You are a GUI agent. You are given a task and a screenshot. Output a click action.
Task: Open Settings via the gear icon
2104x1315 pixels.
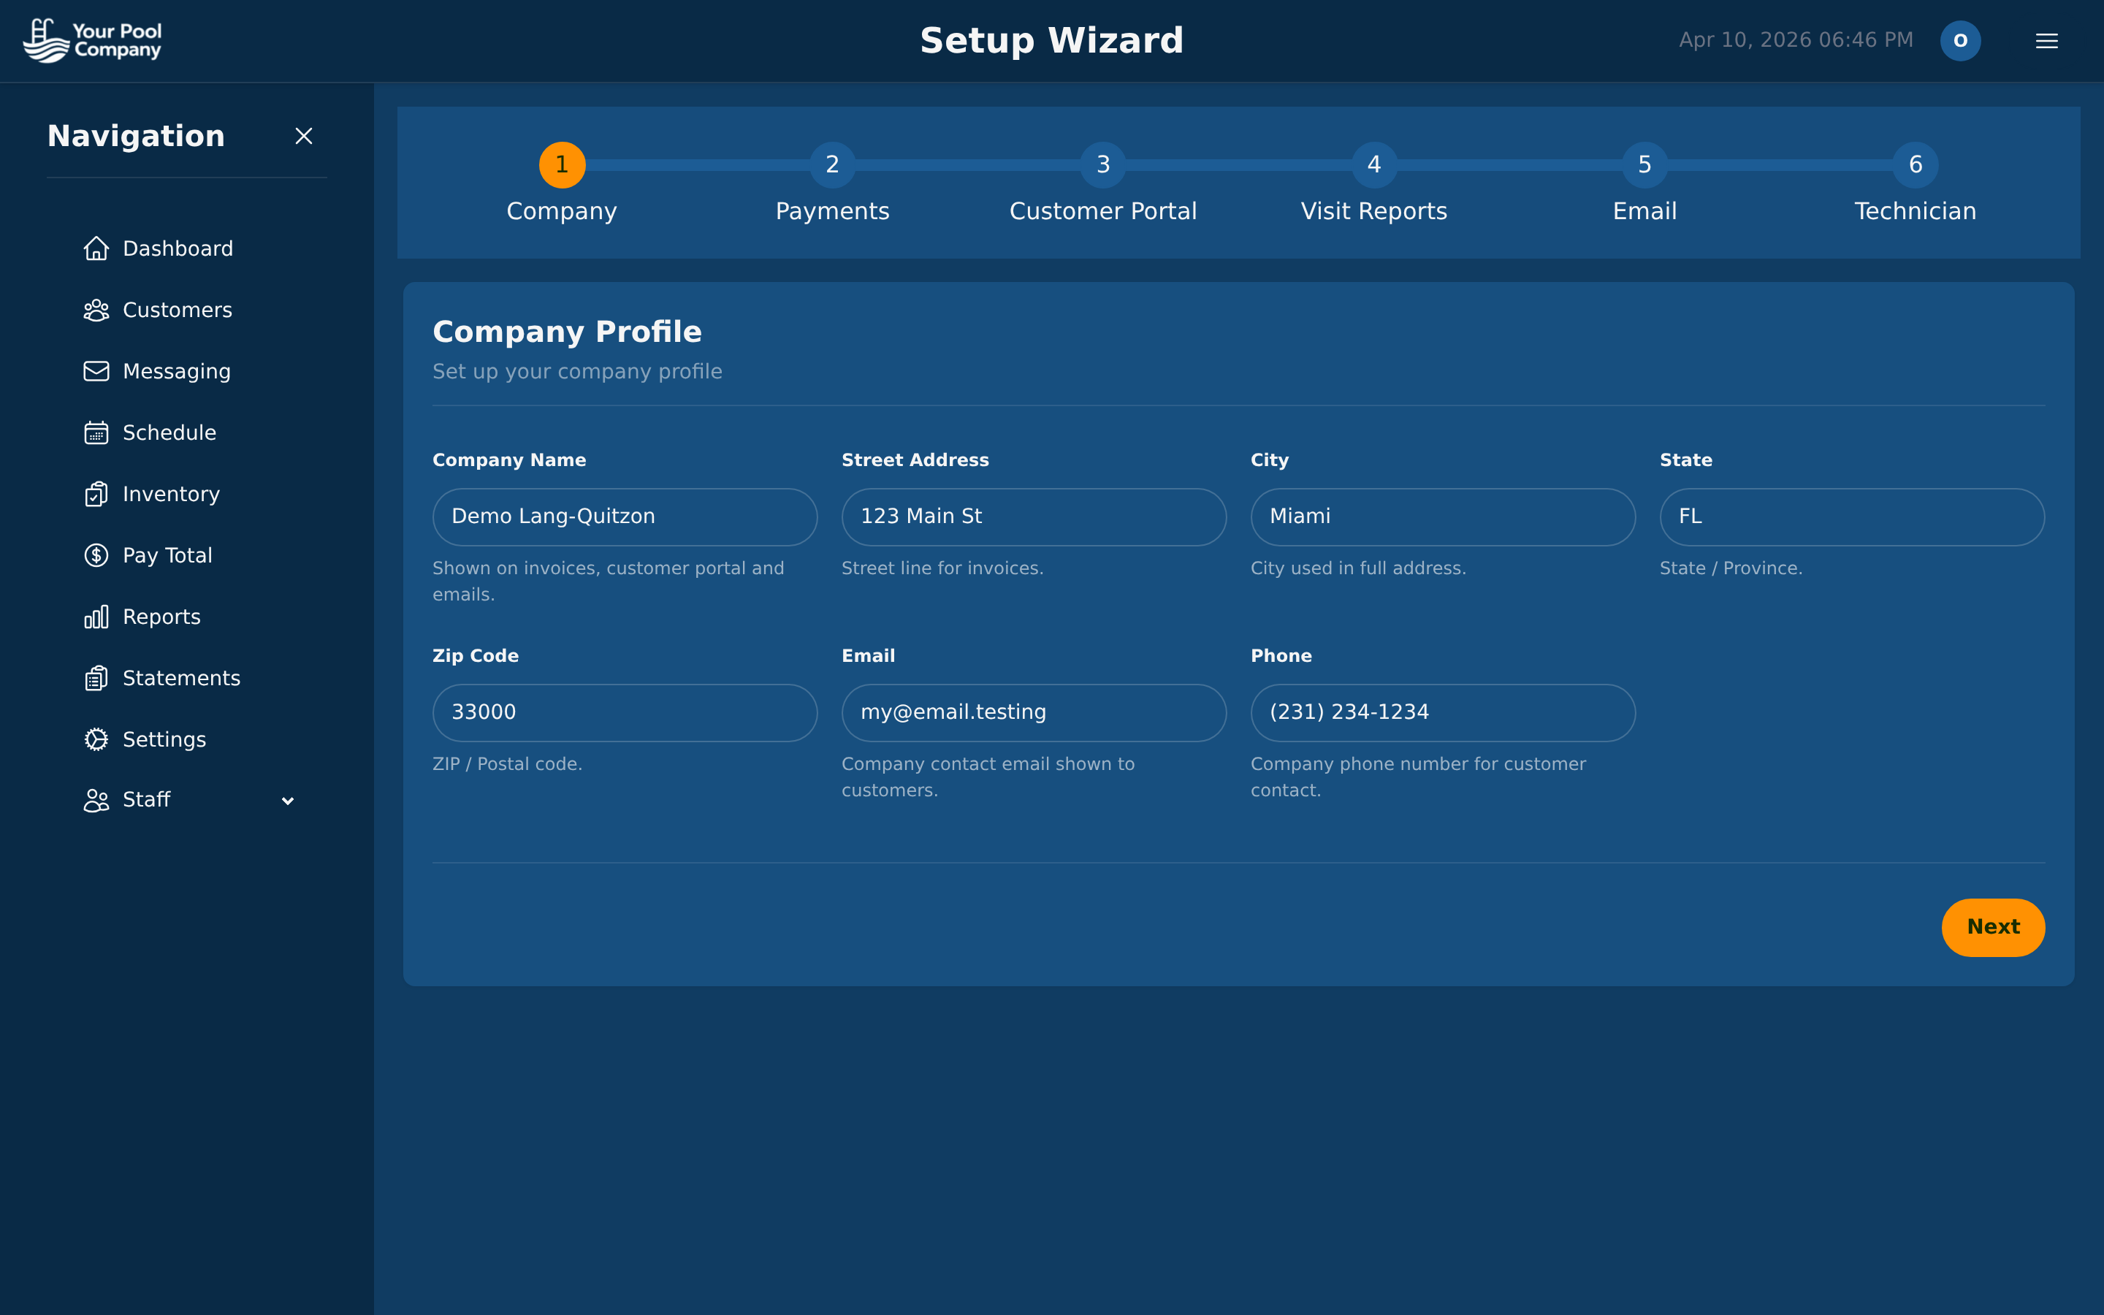tap(96, 739)
